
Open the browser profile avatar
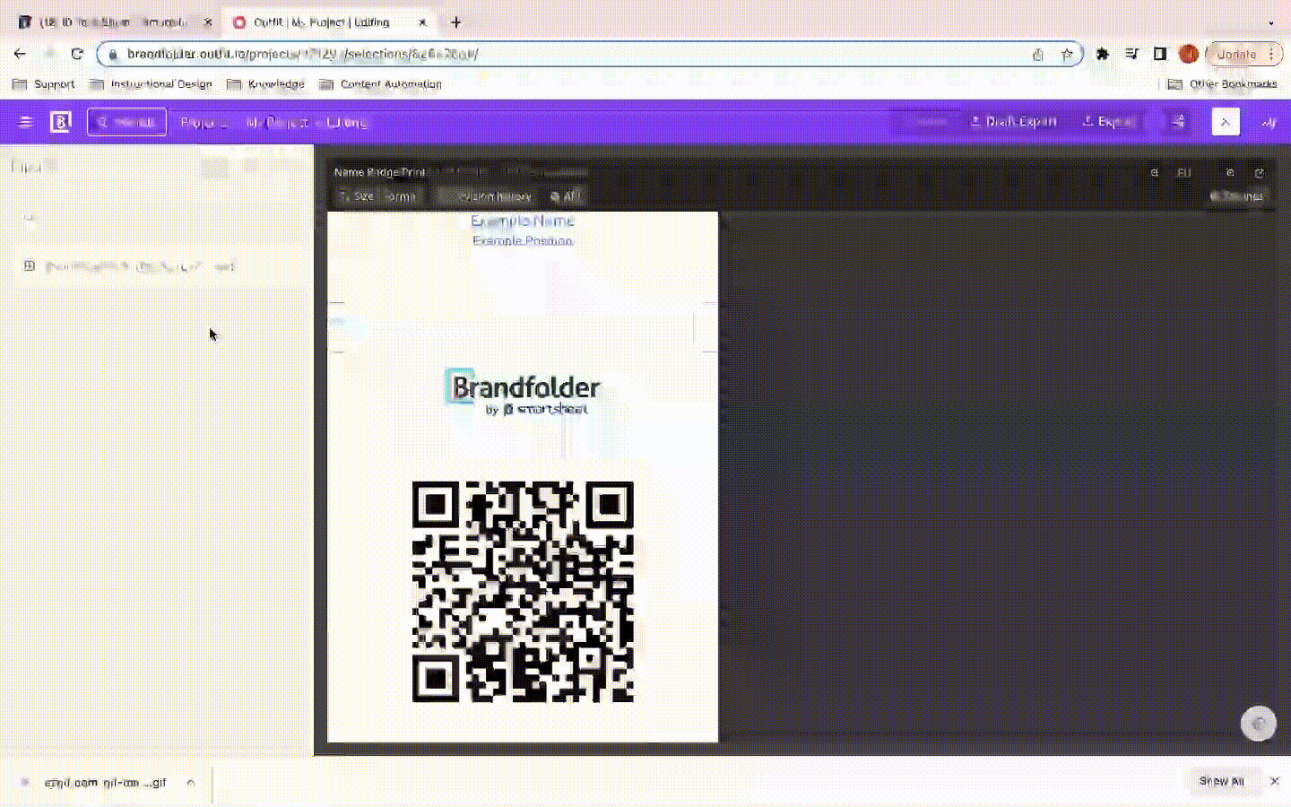[x=1189, y=55]
